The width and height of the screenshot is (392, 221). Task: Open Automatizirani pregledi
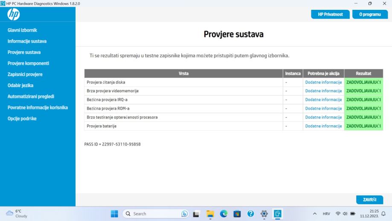31,96
